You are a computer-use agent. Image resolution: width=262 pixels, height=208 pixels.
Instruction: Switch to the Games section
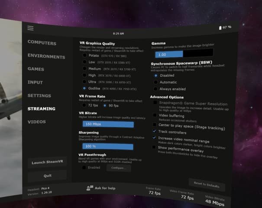point(36,69)
